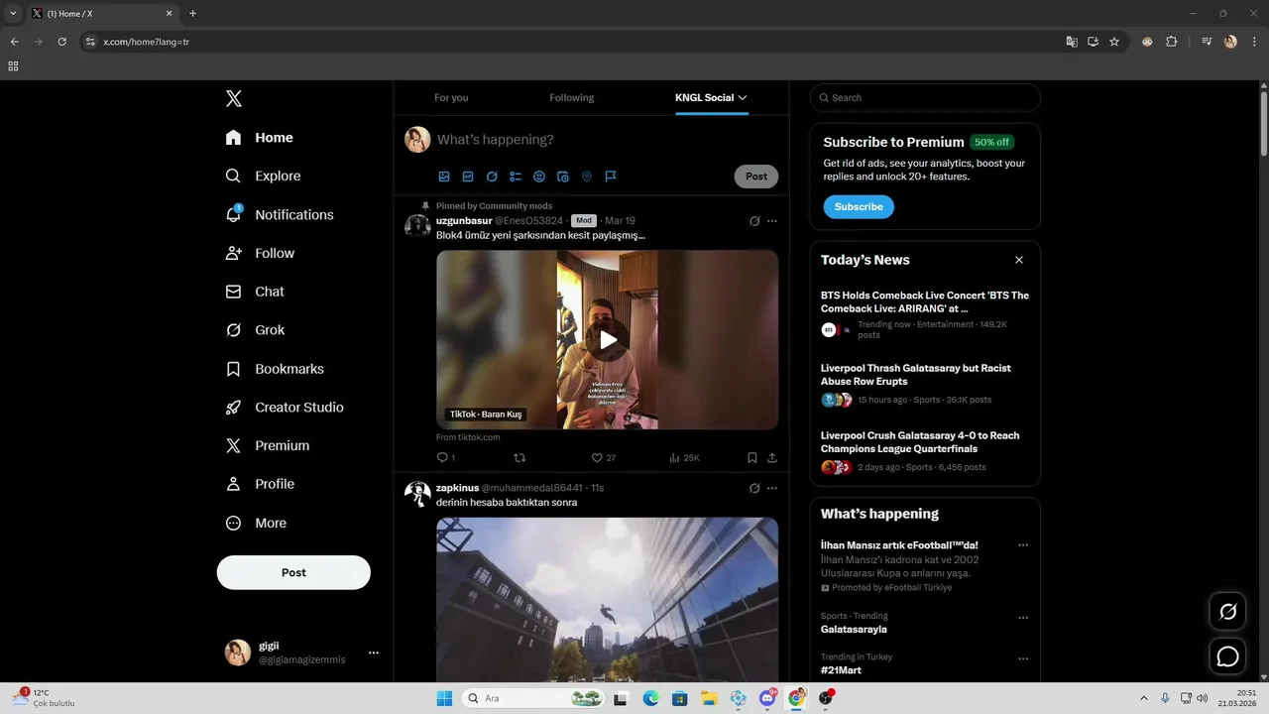Click the Subscribe button for Premium

tap(859, 206)
